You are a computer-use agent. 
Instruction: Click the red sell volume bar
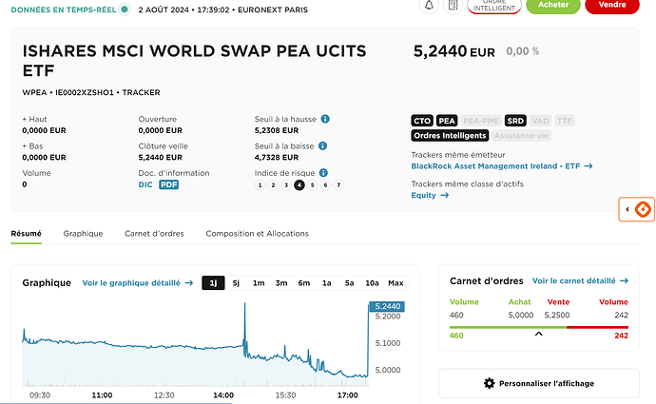point(597,327)
